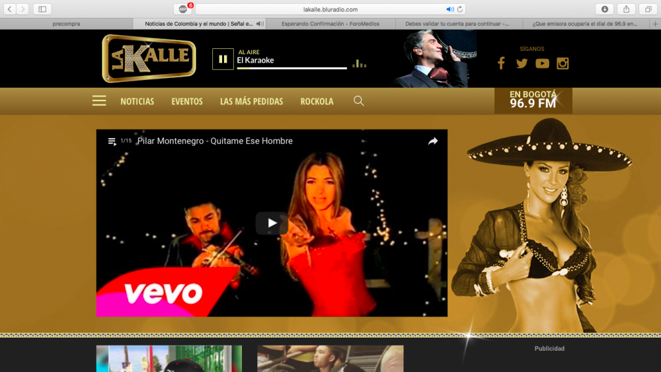Image resolution: width=661 pixels, height=372 pixels.
Task: Expand the video playlist 1/15 list
Action: coord(112,141)
